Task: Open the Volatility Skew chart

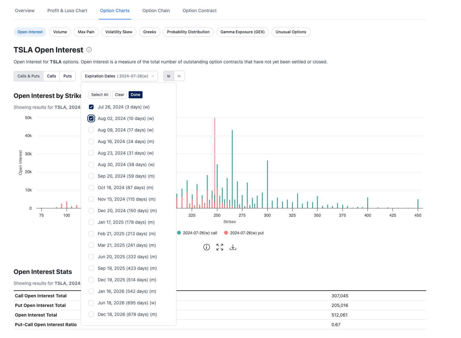Action: (119, 32)
